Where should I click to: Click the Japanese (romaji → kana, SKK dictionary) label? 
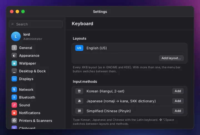point(121,101)
